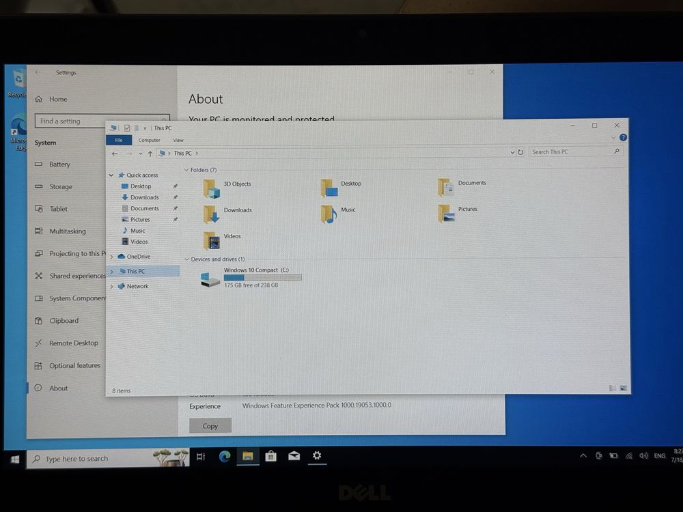Open network status in system tray
This screenshot has width=683, height=512.
[x=628, y=456]
